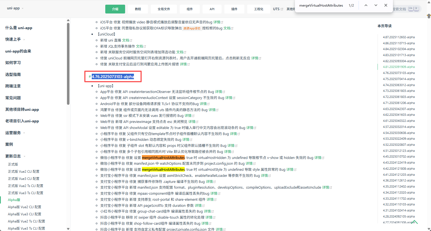Click external-link icon beside UTS

pyautogui.click(x=282, y=9)
